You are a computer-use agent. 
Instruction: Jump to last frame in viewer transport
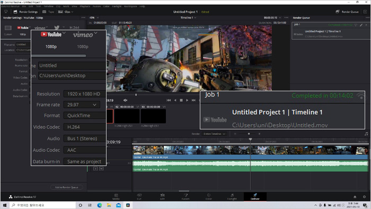click(193, 100)
